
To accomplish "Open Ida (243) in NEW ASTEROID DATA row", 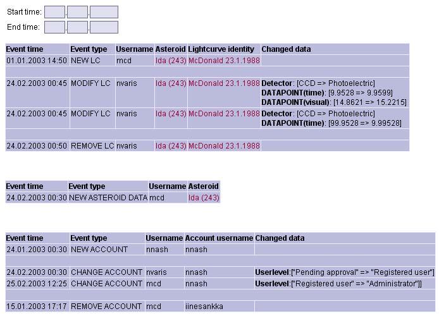I will (204, 198).
